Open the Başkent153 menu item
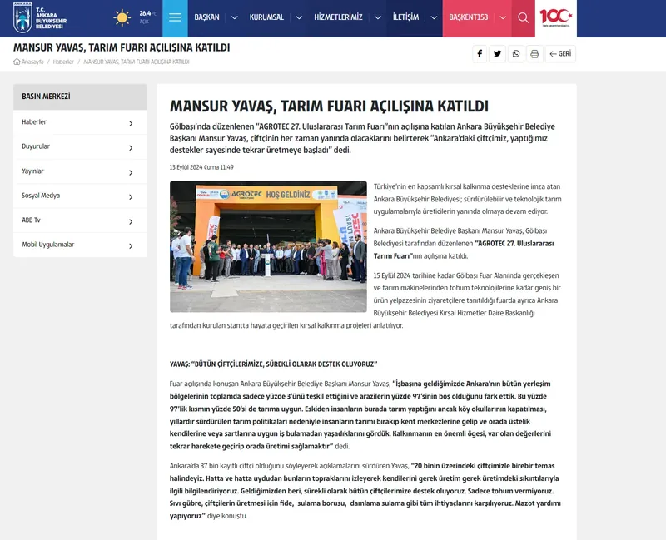666x540 pixels. click(x=469, y=17)
